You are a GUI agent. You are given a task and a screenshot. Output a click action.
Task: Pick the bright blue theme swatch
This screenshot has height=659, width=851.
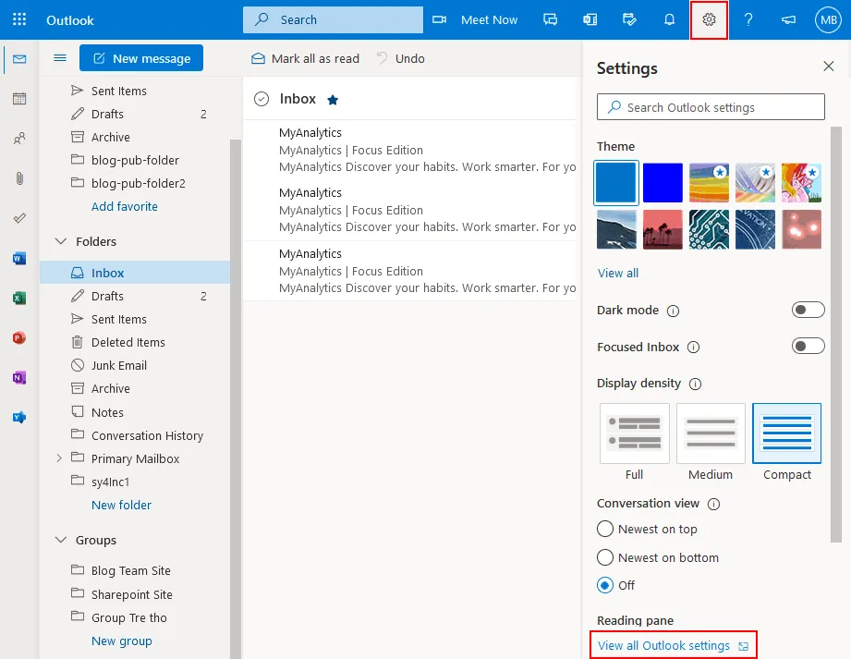(x=663, y=182)
